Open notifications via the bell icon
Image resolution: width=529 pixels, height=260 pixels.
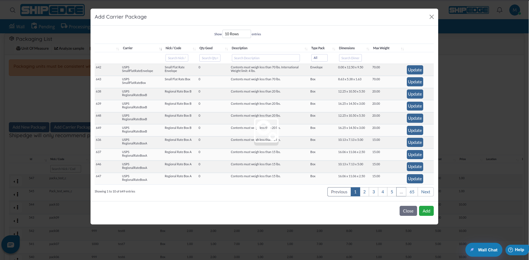tap(499, 10)
